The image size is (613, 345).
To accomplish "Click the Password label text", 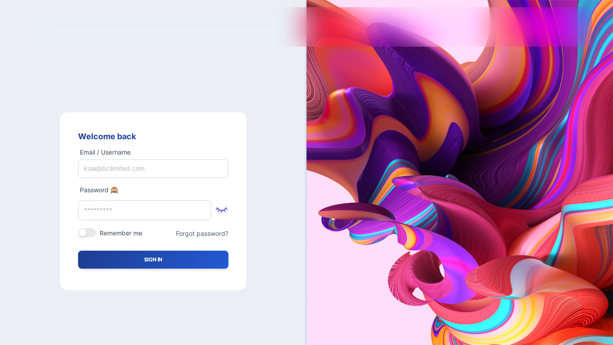I will click(x=94, y=190).
